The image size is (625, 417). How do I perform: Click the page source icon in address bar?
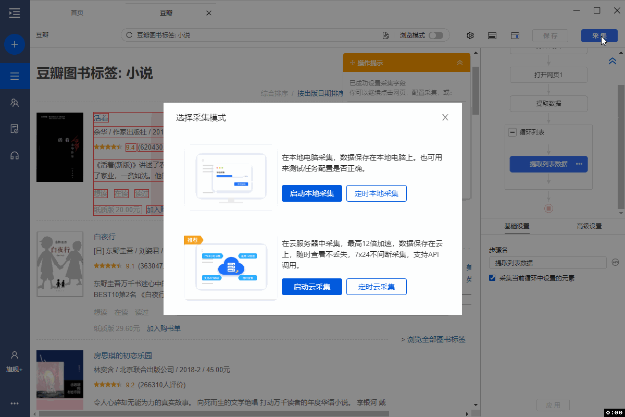[x=386, y=35]
